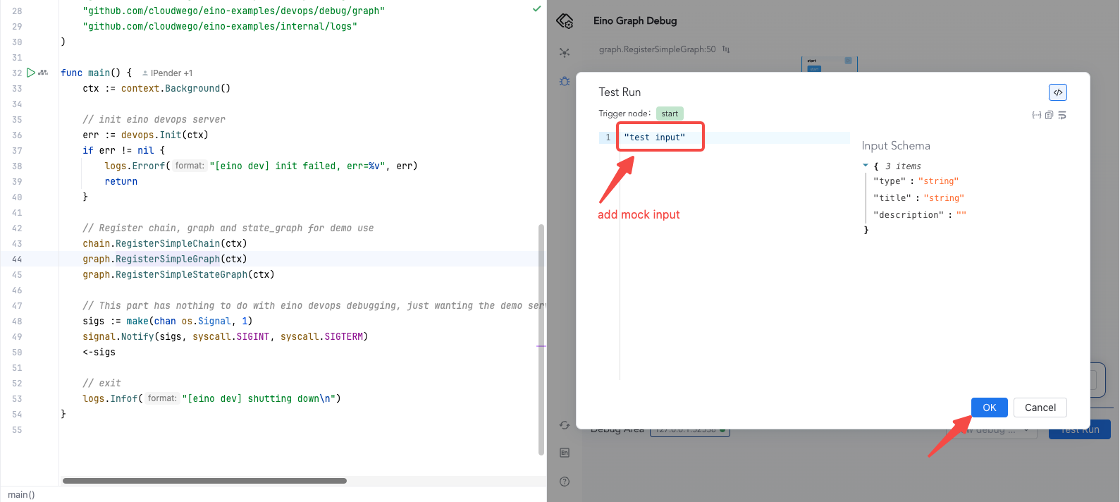
Task: Open the help question mark icon
Action: 565,482
